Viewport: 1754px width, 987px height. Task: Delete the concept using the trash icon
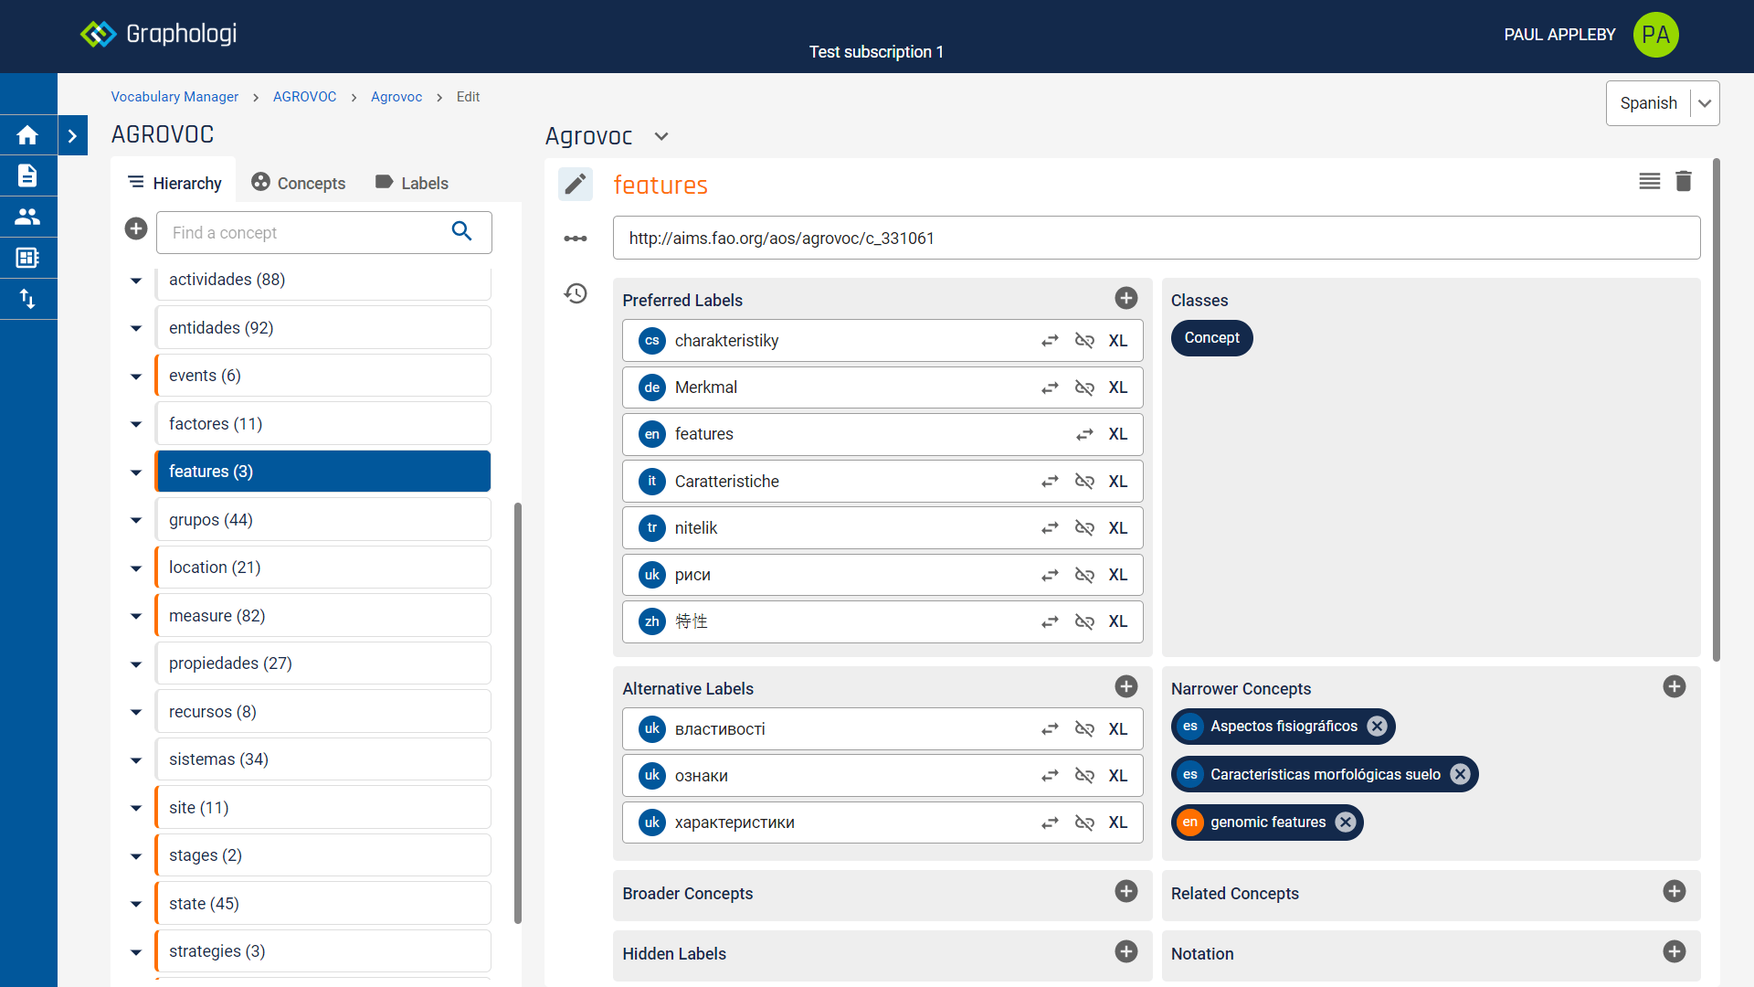1684,181
